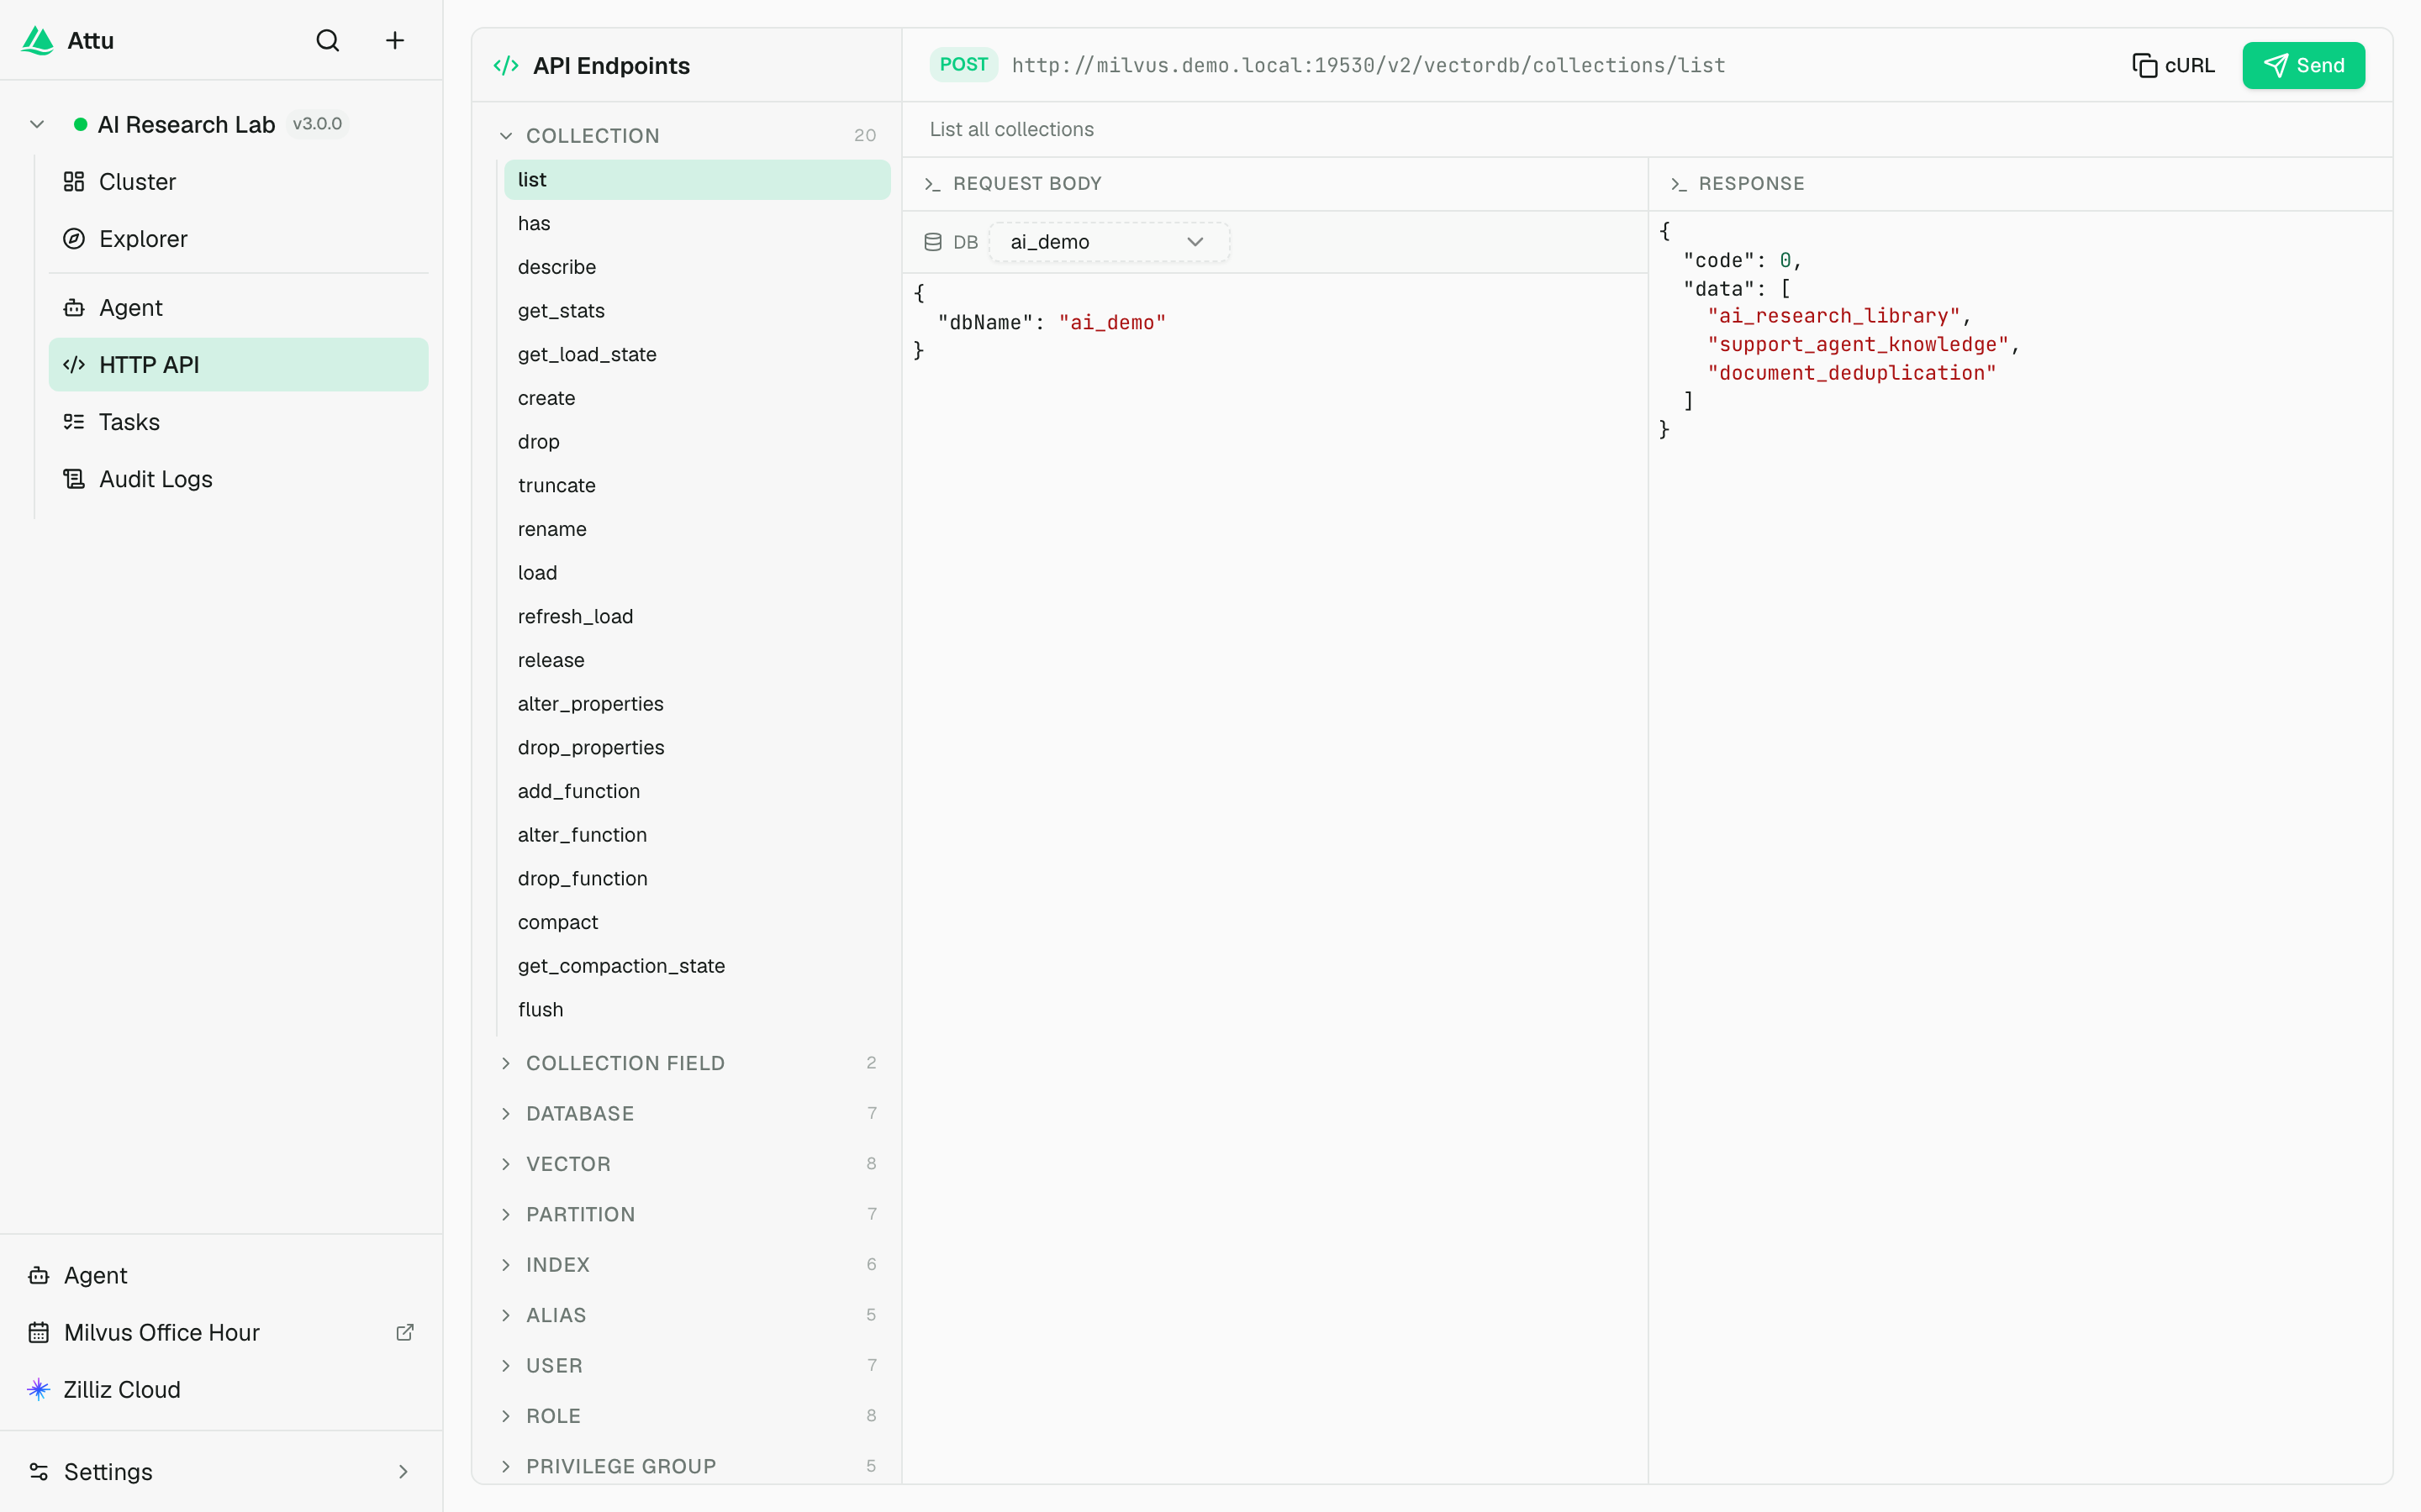Image resolution: width=2421 pixels, height=1512 pixels.
Task: Select the 'has' endpoint
Action: [x=697, y=223]
